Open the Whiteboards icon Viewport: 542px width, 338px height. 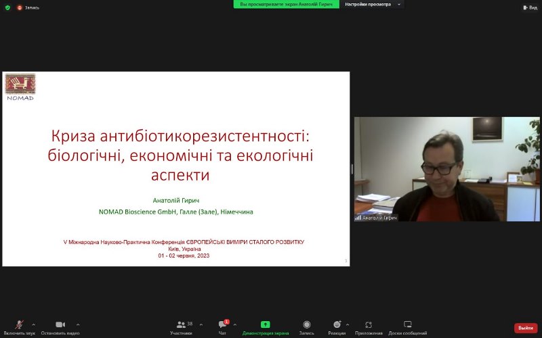(408, 324)
